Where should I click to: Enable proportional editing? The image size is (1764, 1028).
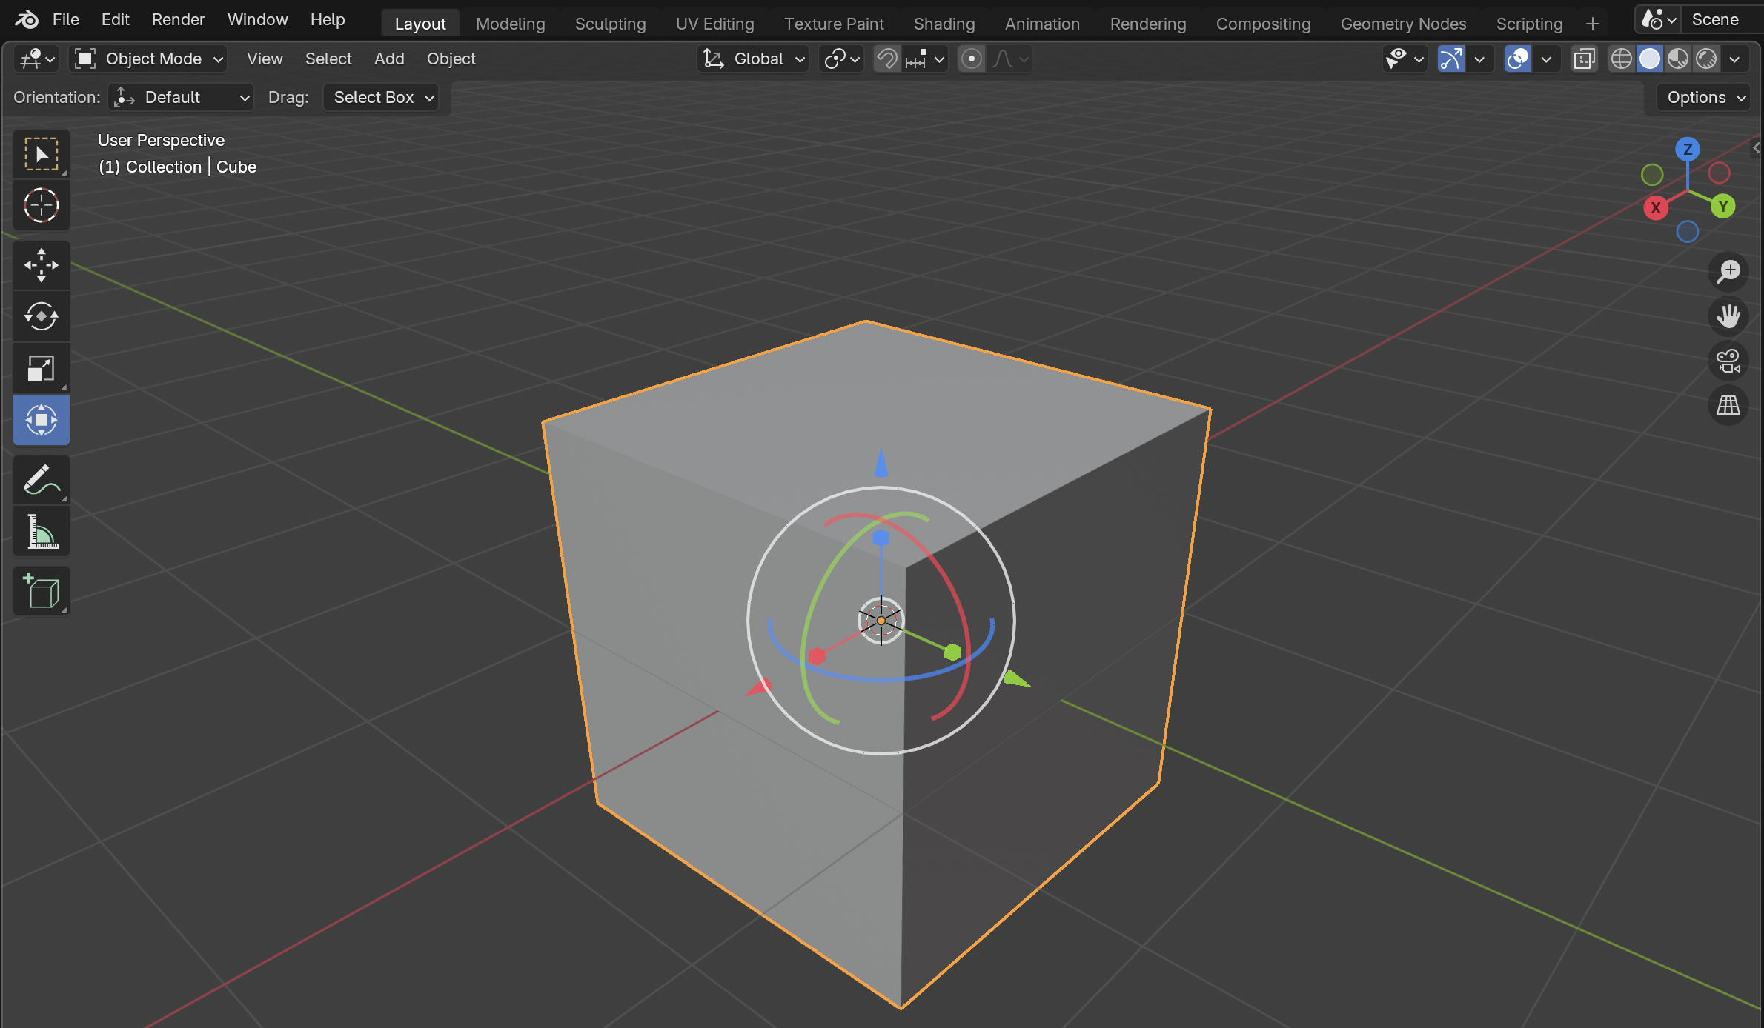(971, 59)
